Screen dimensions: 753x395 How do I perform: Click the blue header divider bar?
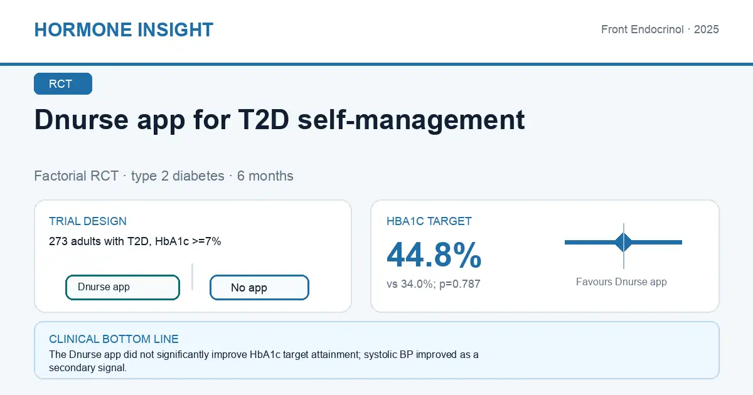point(376,64)
